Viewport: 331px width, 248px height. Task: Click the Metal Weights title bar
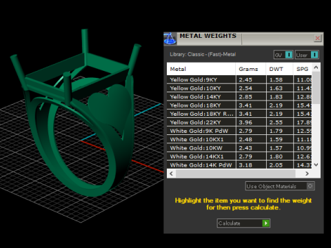(x=243, y=39)
